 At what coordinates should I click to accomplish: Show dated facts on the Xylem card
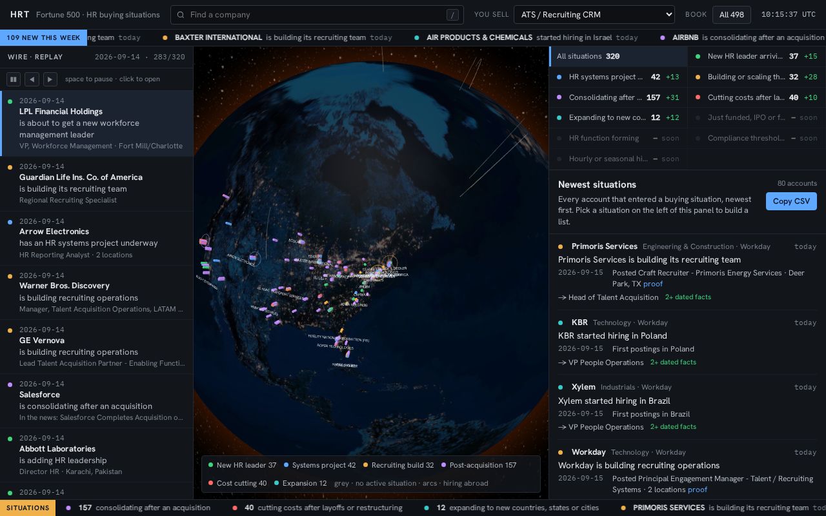[x=673, y=427]
